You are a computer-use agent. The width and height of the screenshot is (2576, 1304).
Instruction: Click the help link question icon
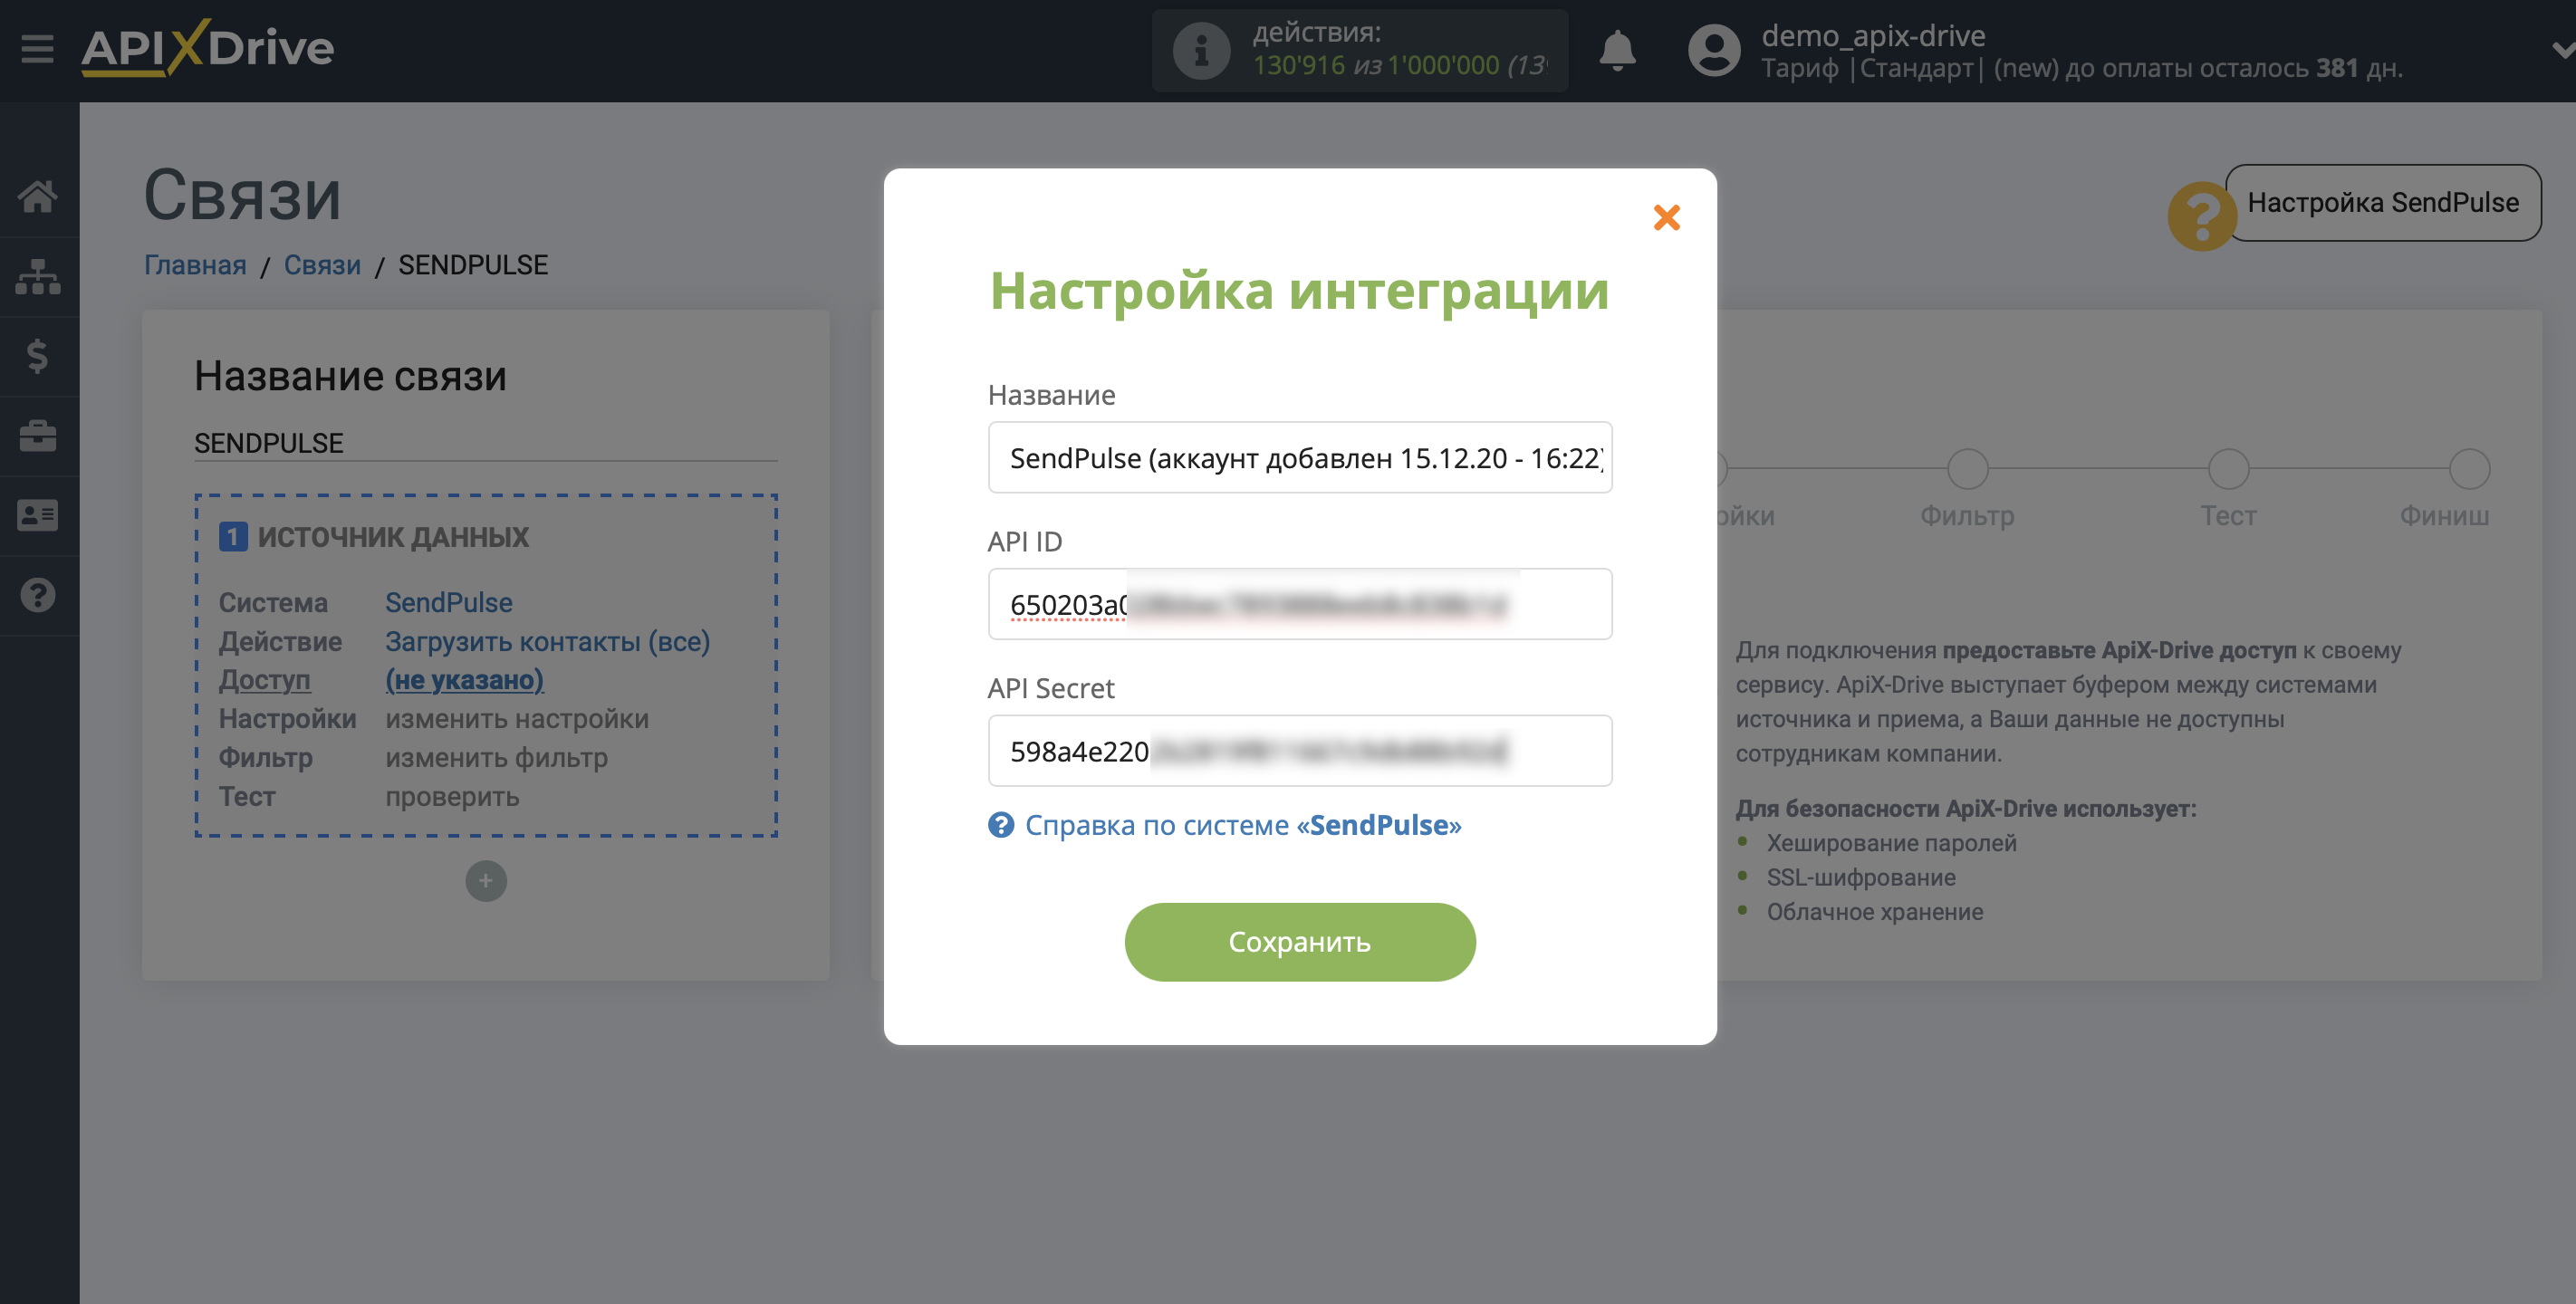1001,825
